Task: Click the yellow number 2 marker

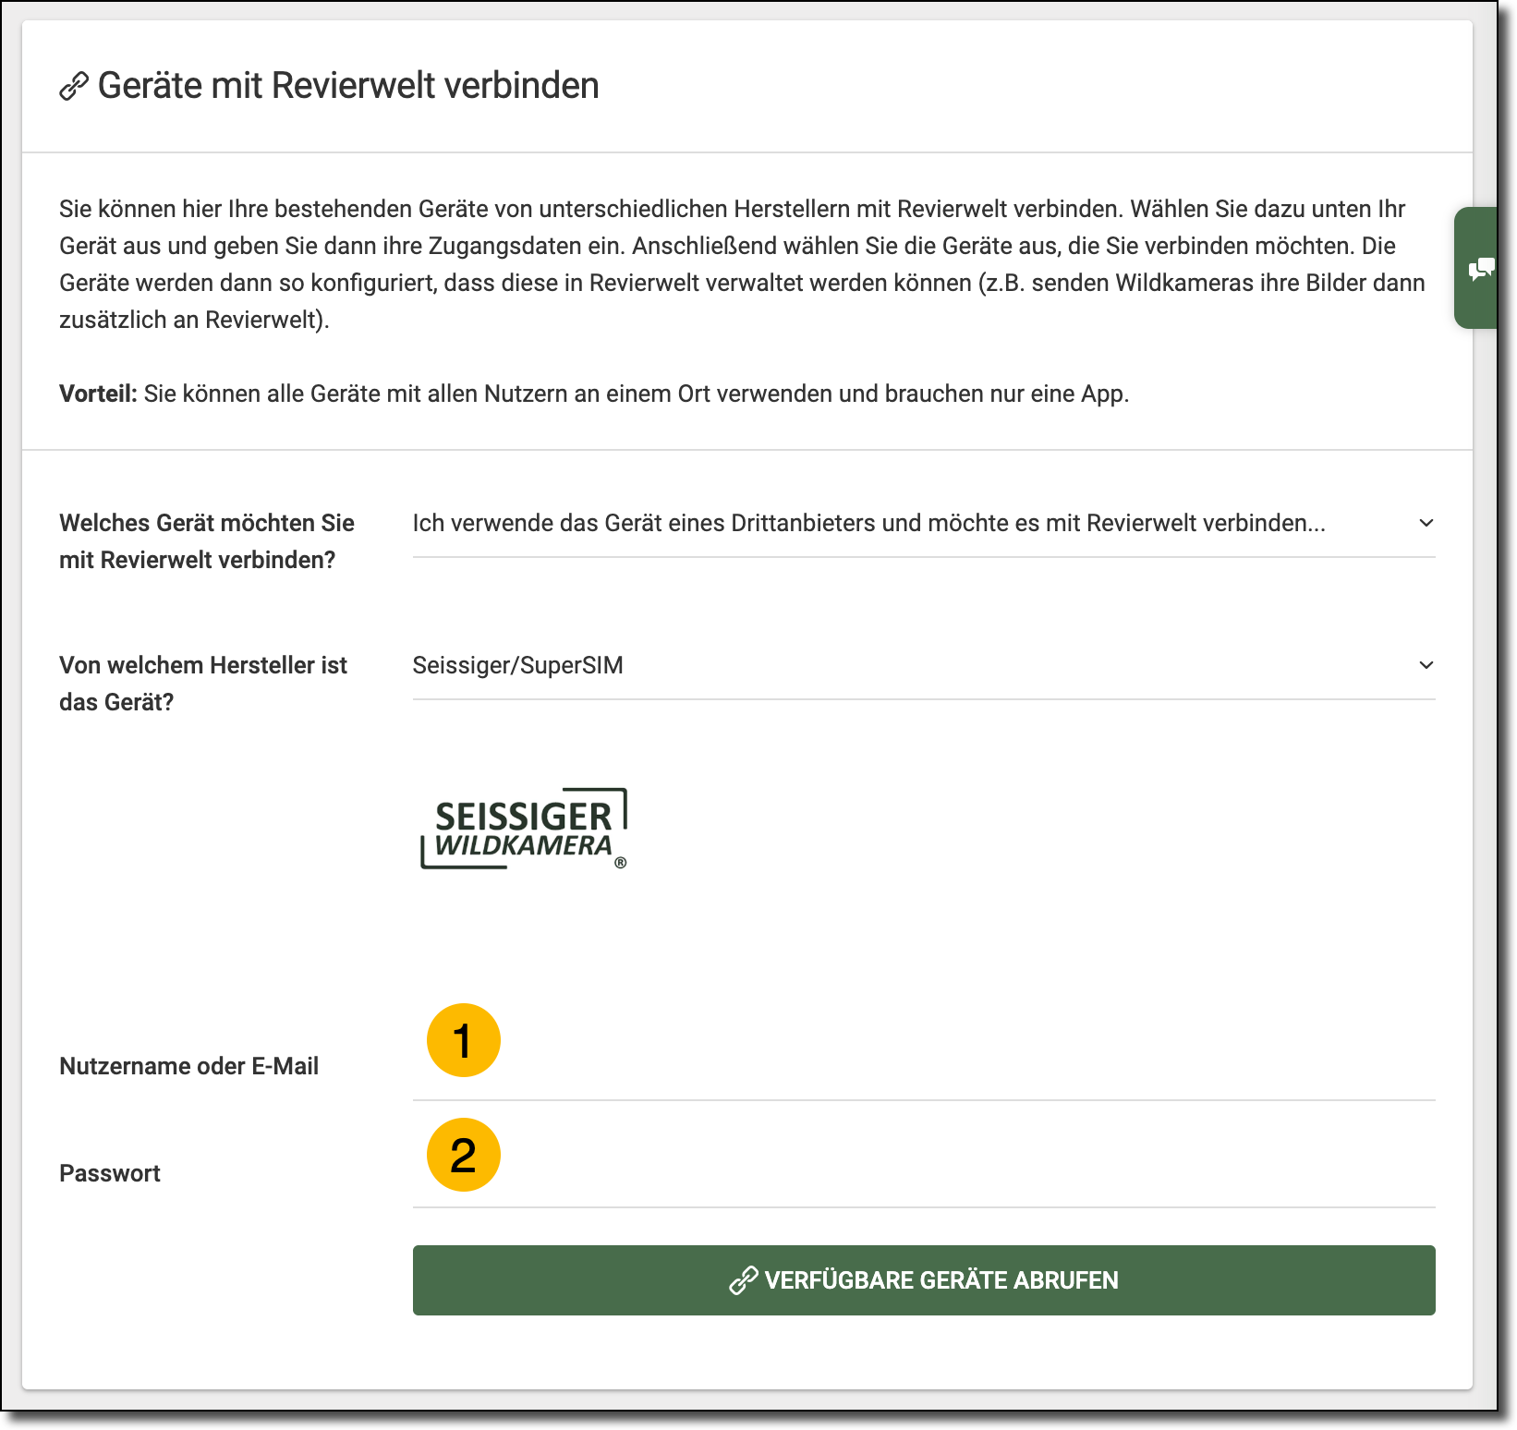Action: [463, 1155]
